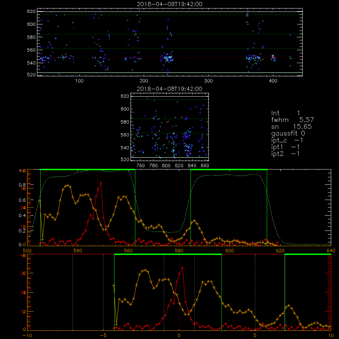Click x-axis label 0 on bottom plot

[x=179, y=335]
